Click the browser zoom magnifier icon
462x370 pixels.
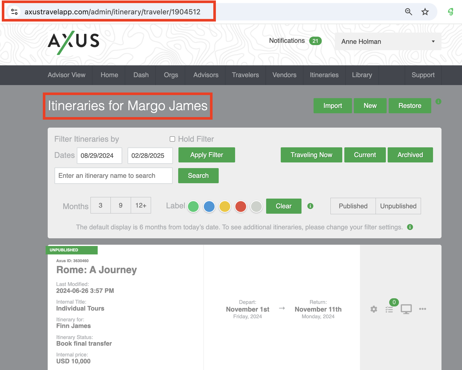pyautogui.click(x=408, y=12)
